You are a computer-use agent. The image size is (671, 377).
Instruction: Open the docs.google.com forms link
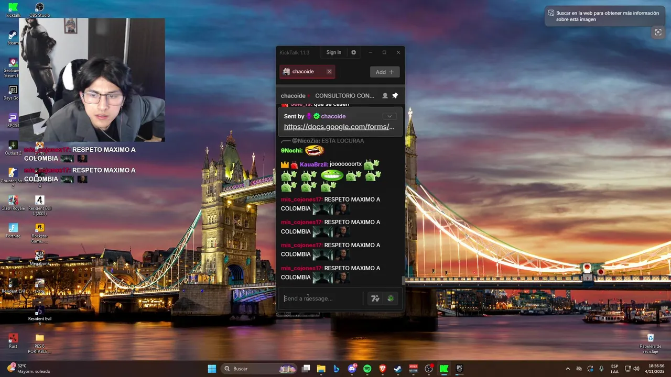pos(339,127)
